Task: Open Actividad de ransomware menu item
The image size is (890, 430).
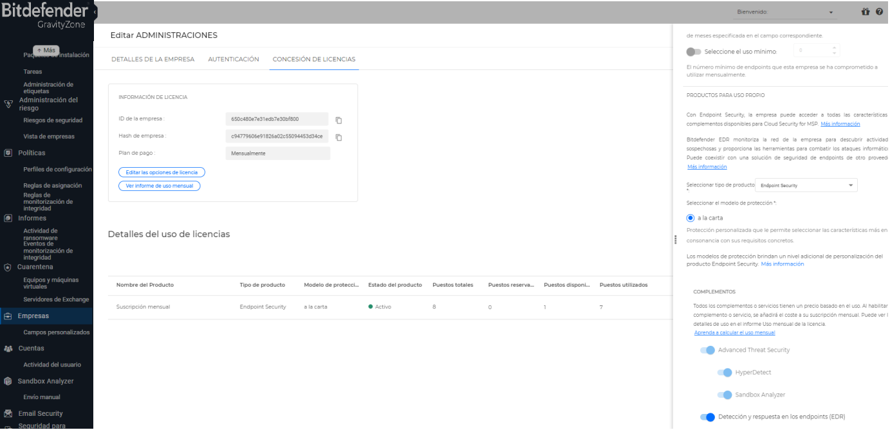Action: (41, 235)
